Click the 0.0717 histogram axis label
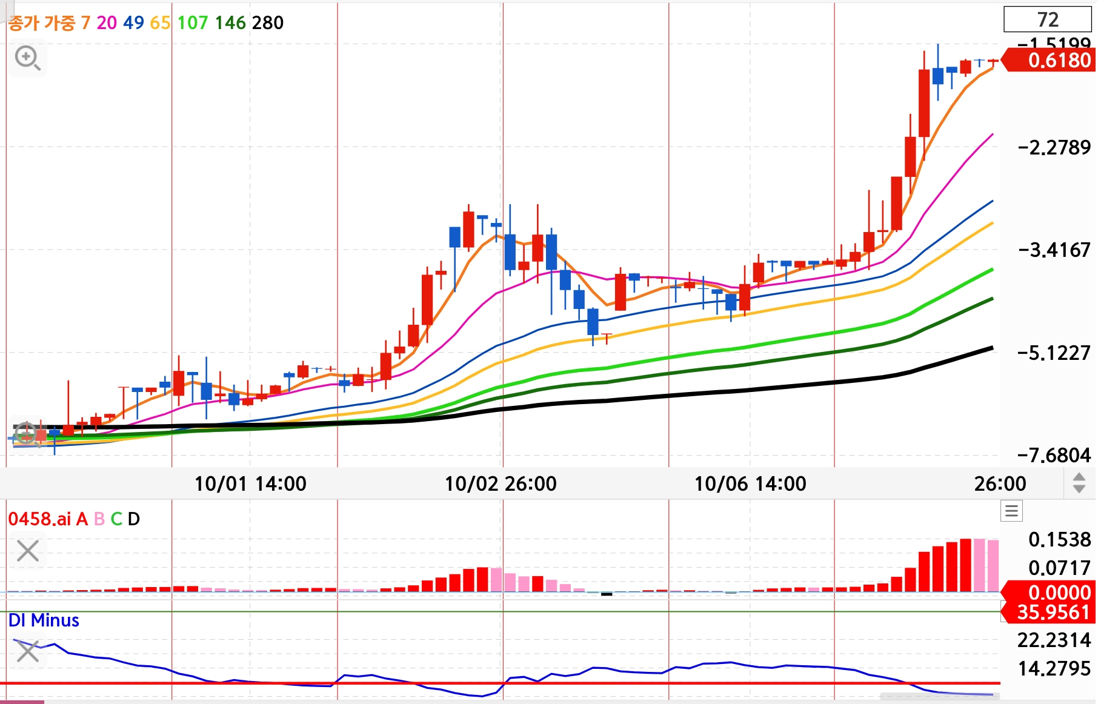 1059,568
